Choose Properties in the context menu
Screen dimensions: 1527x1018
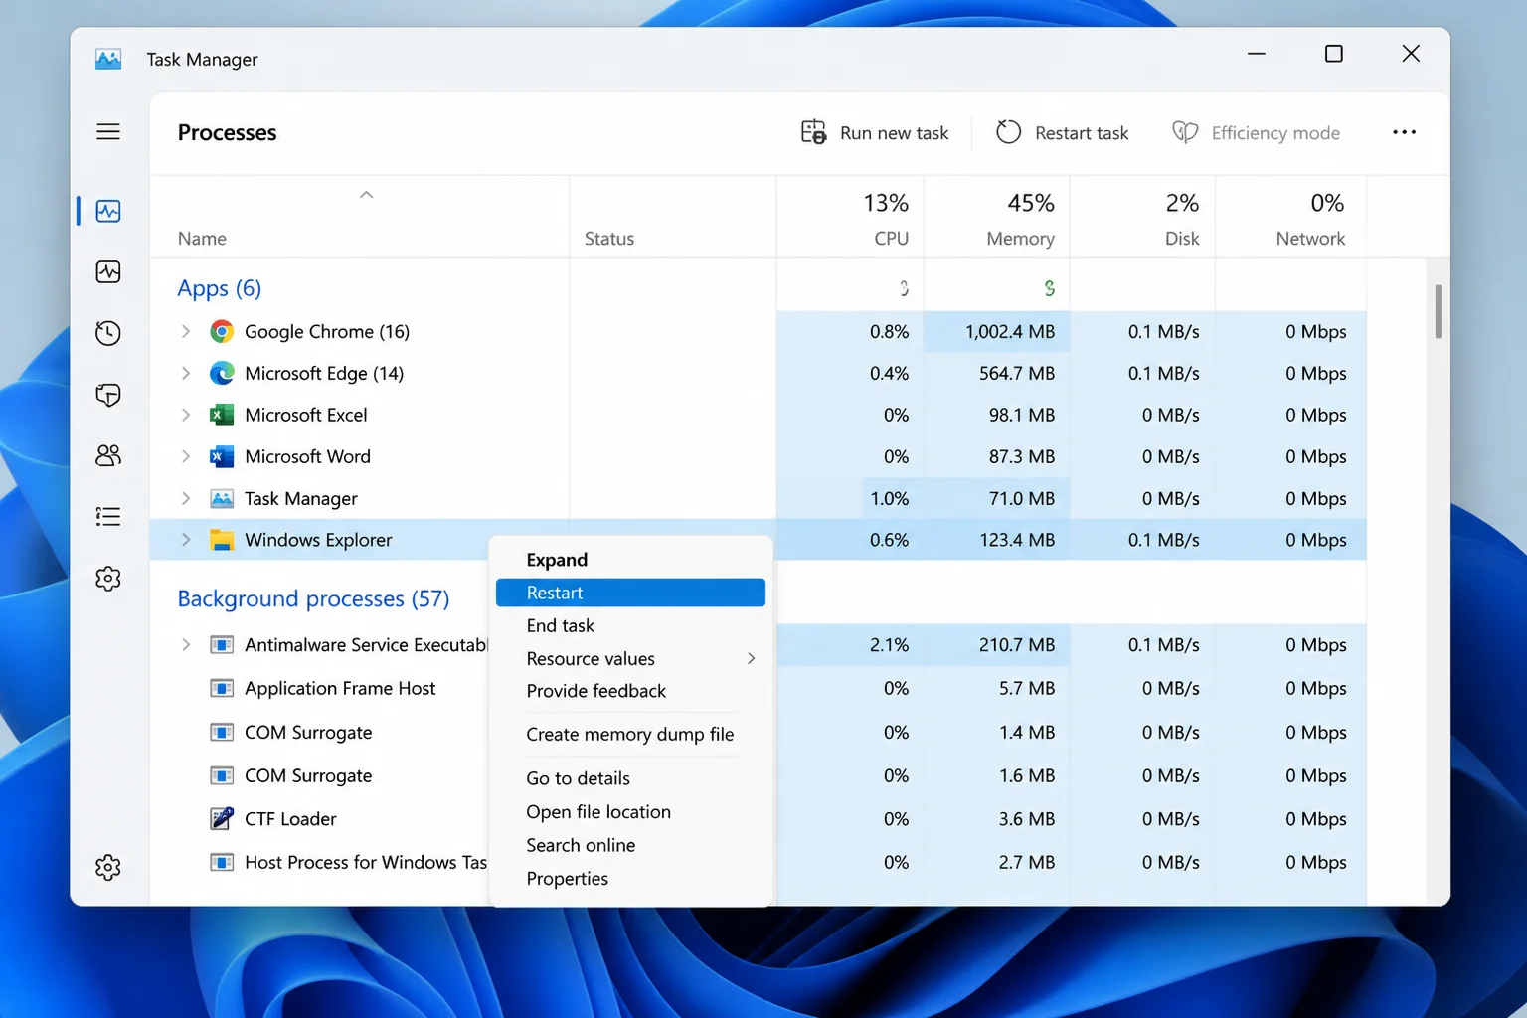630,879
